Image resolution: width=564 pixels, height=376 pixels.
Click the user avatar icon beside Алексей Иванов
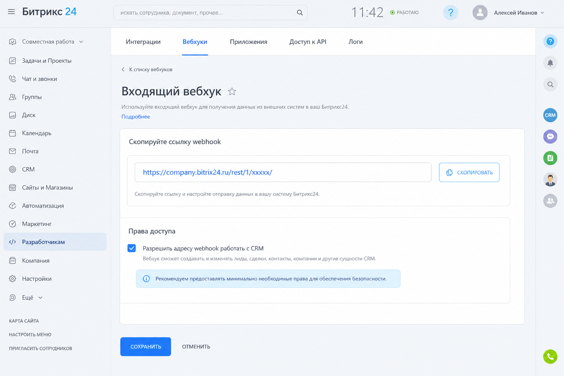coord(480,12)
